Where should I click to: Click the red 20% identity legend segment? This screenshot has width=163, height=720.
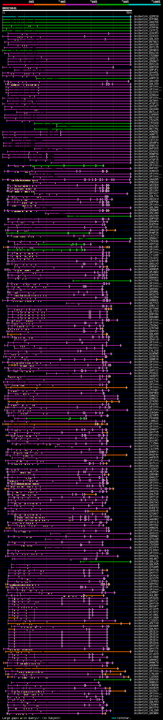(18, 5)
